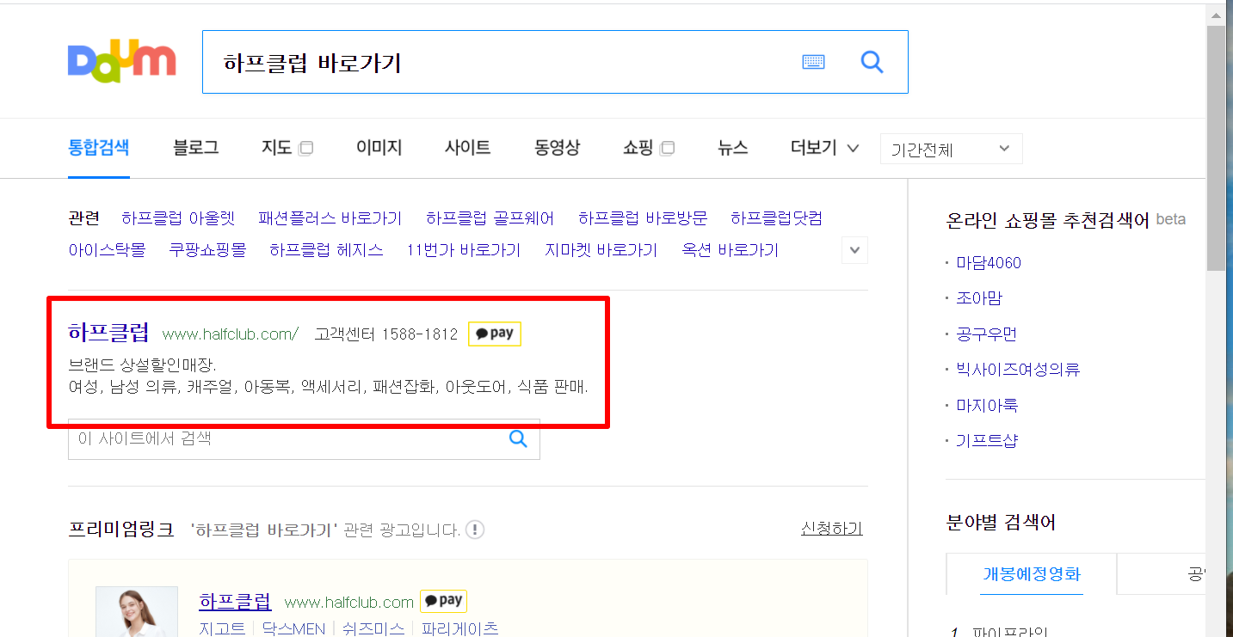1233x637 pixels.
Task: Click the 브랜드 상설할인매장. description text
Action: click(x=142, y=364)
